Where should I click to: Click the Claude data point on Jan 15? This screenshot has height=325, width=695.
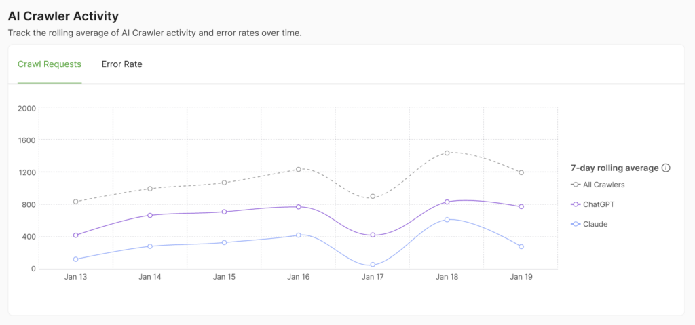click(224, 242)
